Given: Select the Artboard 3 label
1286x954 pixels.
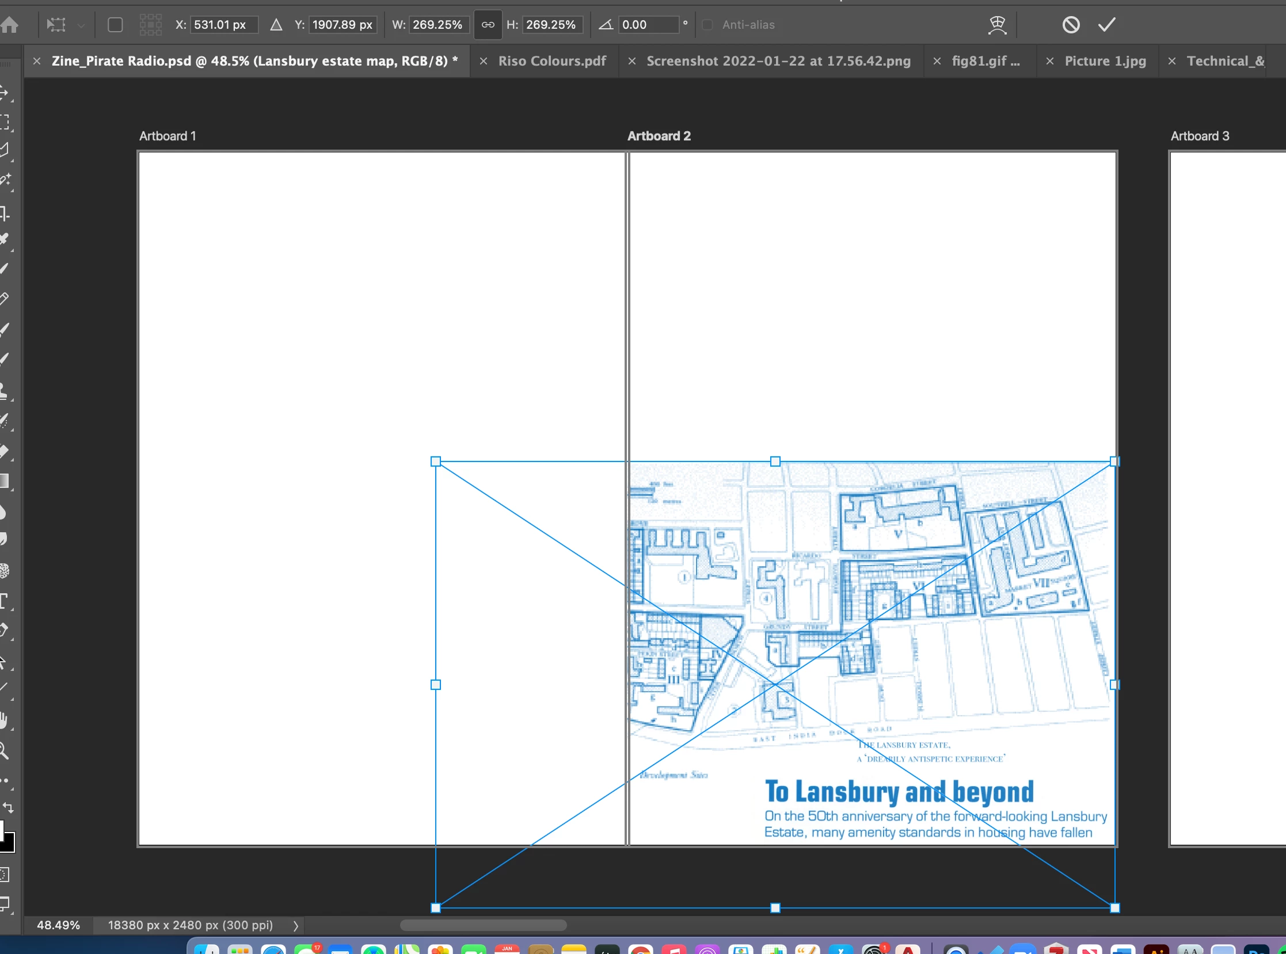Looking at the screenshot, I should pos(1199,136).
